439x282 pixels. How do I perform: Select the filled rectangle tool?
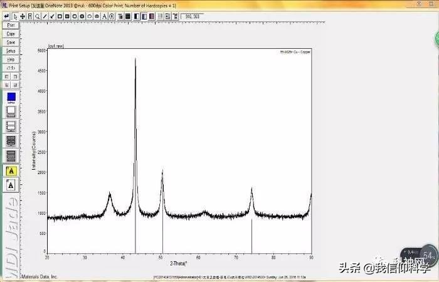click(67, 16)
